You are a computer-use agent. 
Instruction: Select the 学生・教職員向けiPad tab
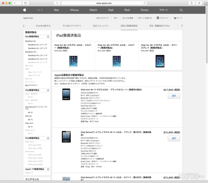[159, 26]
